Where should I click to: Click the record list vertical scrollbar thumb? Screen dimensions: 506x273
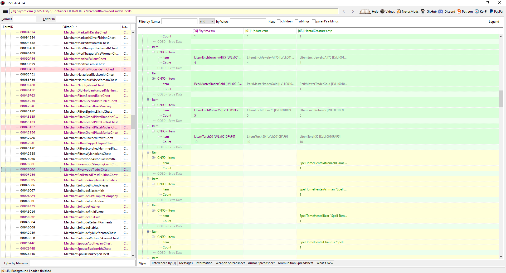(x=133, y=122)
